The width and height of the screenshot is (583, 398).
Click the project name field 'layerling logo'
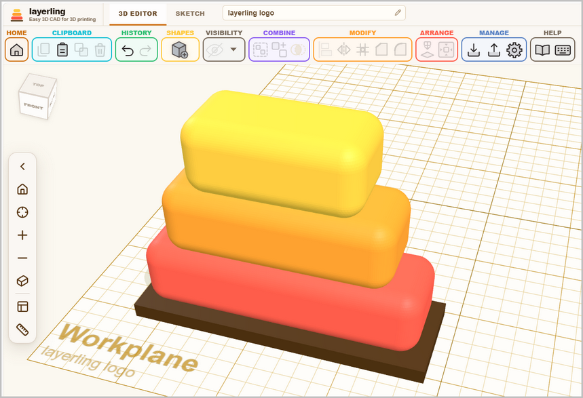click(x=314, y=13)
